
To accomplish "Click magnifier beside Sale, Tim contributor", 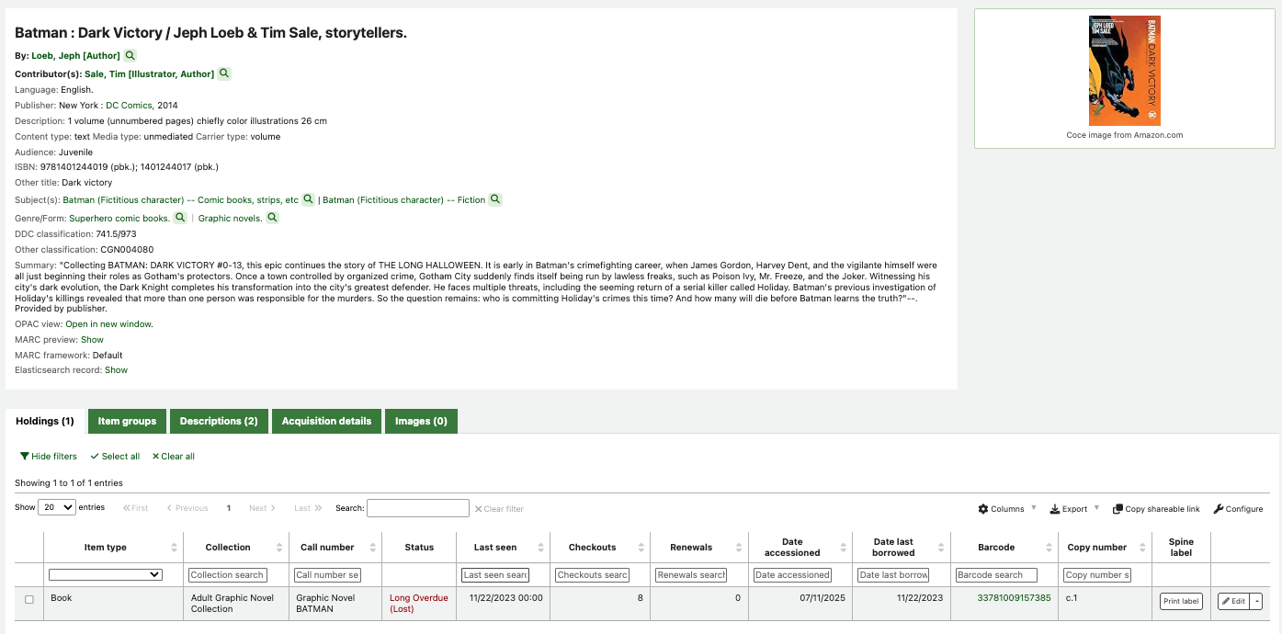I will (224, 74).
